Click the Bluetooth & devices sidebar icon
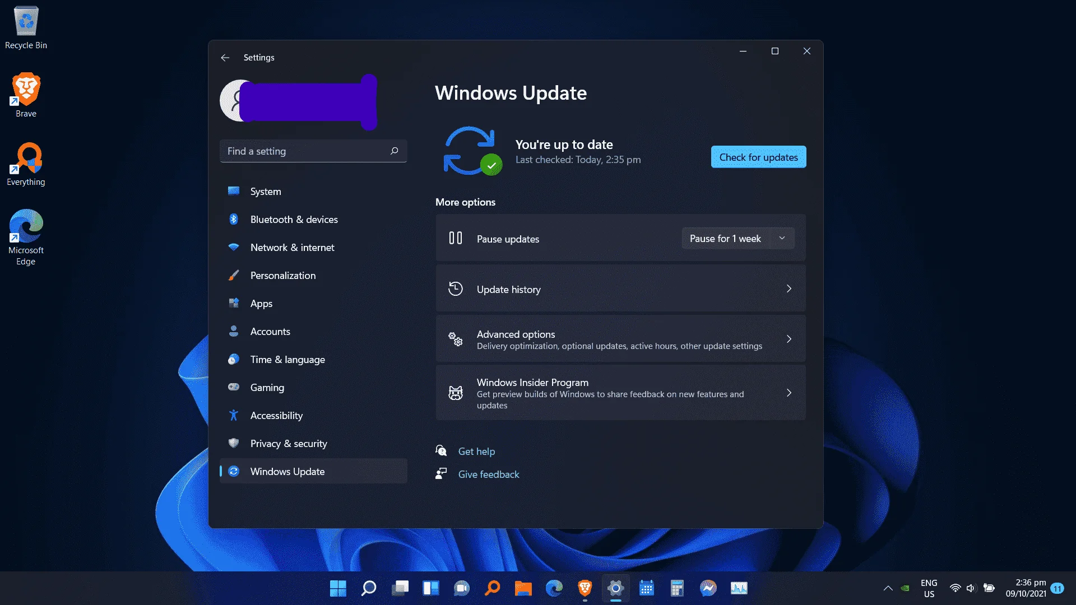1076x605 pixels. coord(234,219)
